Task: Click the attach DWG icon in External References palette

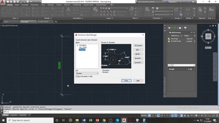Action: tap(169, 28)
